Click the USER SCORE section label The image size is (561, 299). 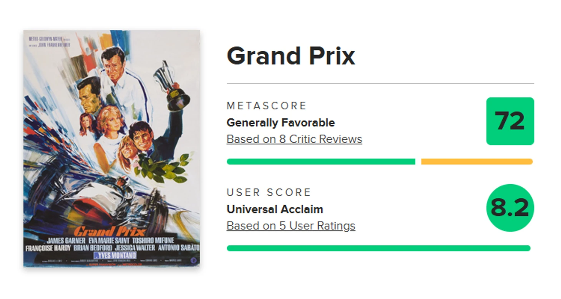pos(269,192)
